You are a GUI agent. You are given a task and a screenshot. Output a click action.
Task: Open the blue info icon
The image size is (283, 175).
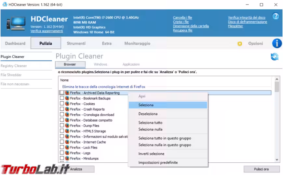[x=277, y=43]
